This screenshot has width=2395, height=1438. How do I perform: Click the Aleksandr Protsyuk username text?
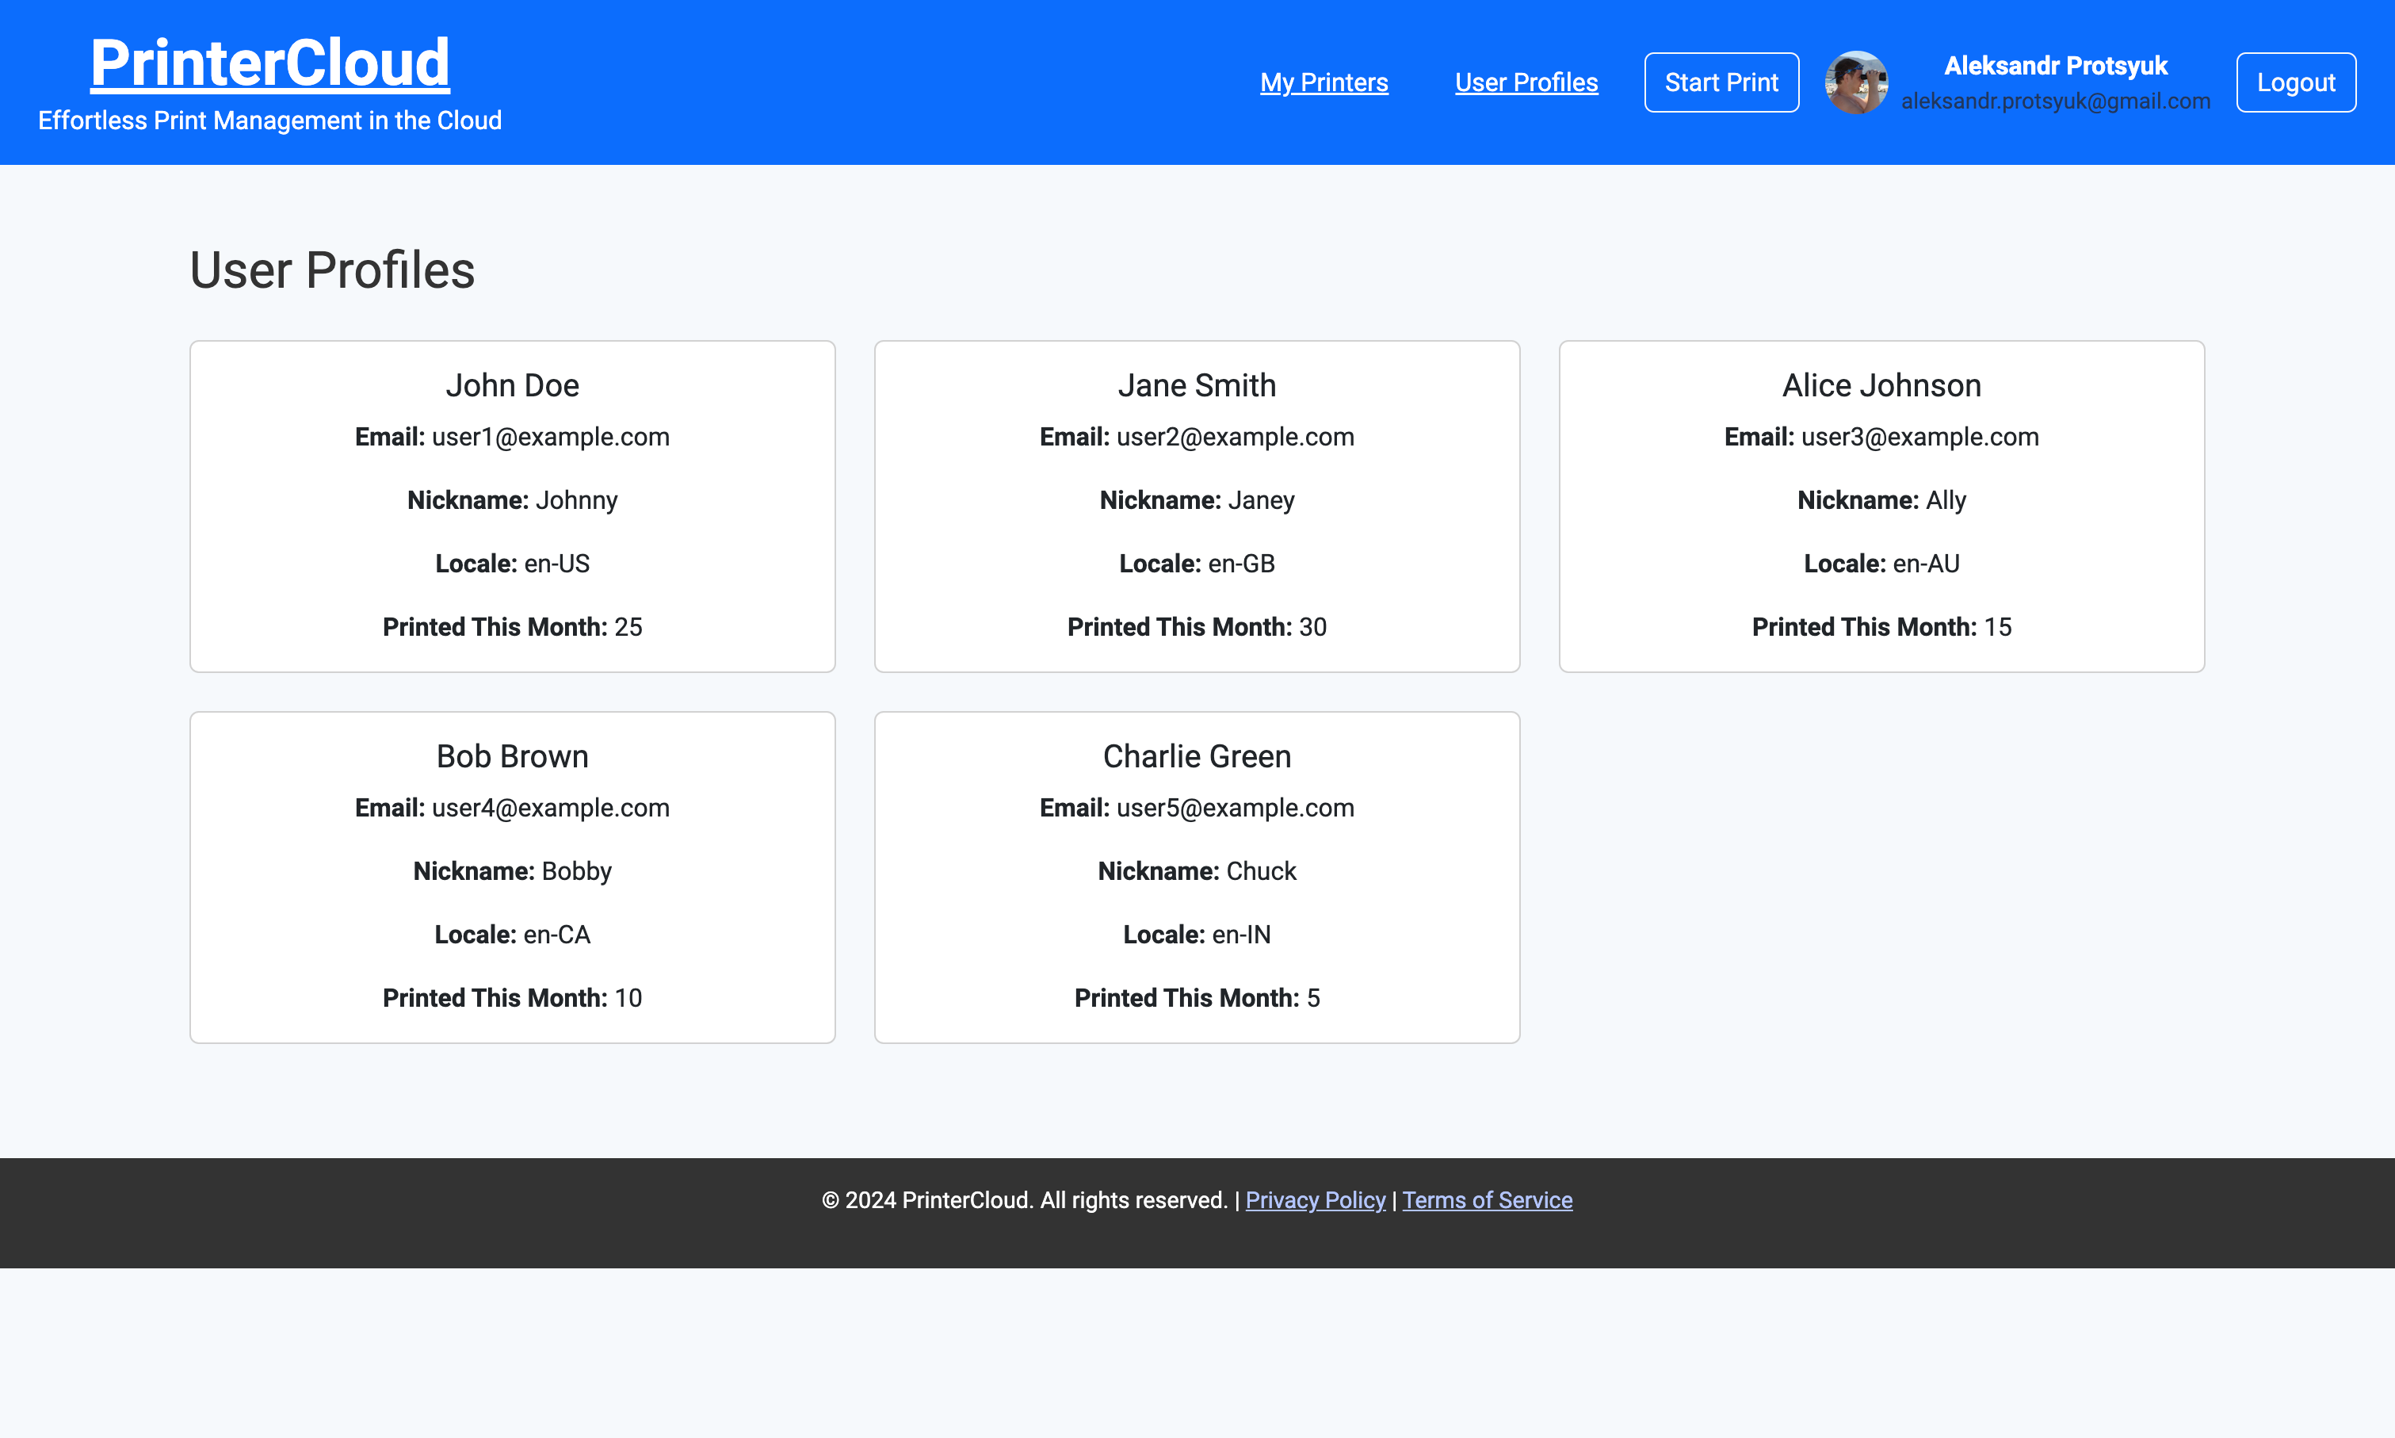pos(2055,66)
